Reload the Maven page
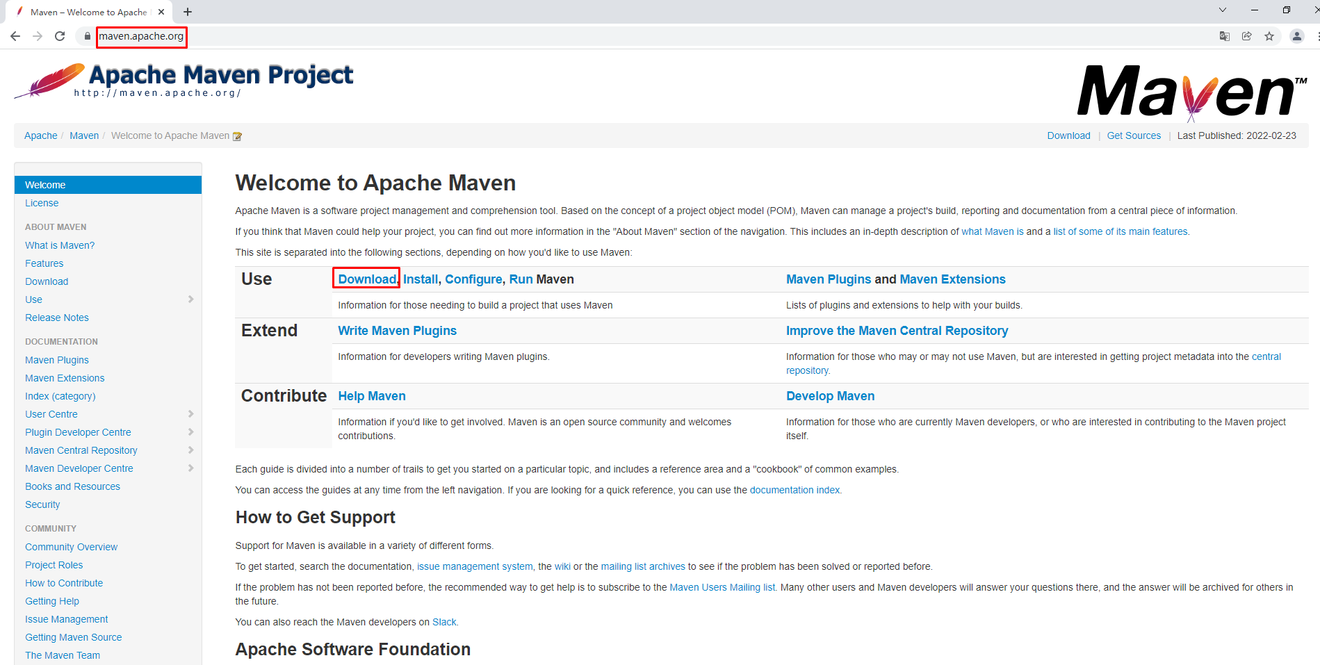The height and width of the screenshot is (665, 1320). tap(60, 36)
